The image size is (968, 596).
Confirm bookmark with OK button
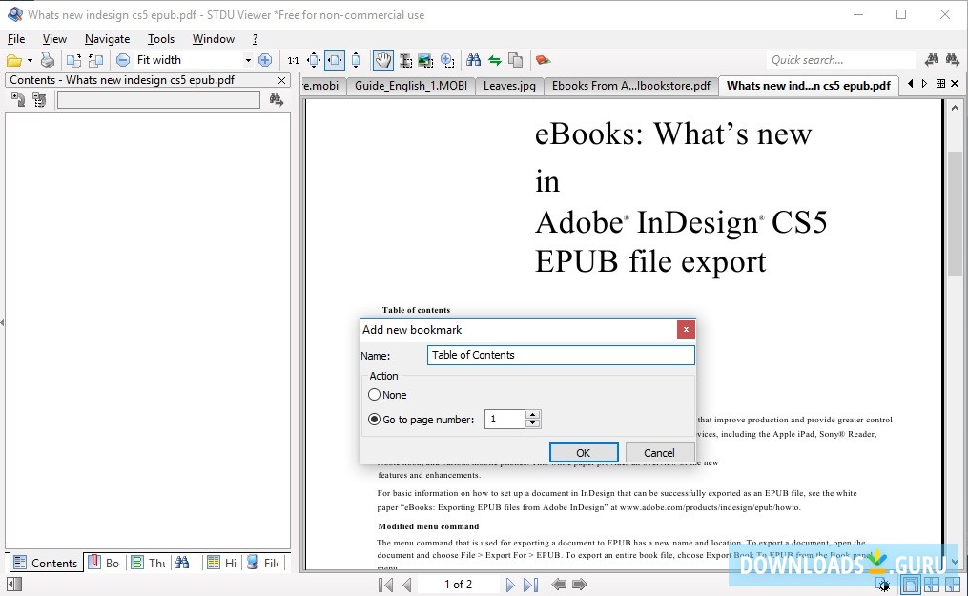584,452
